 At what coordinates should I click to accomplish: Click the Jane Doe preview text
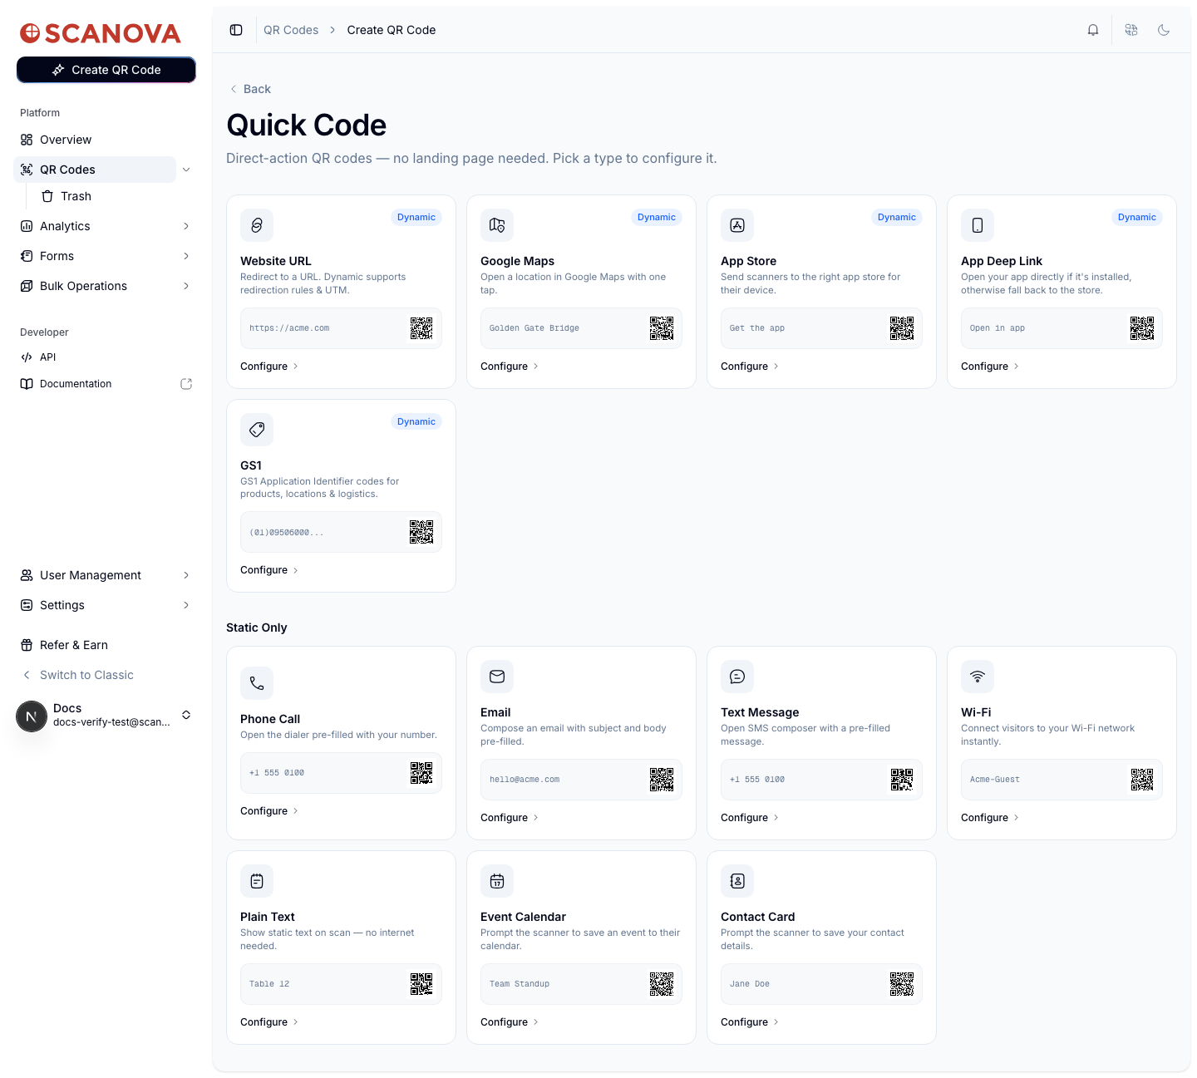750,984
